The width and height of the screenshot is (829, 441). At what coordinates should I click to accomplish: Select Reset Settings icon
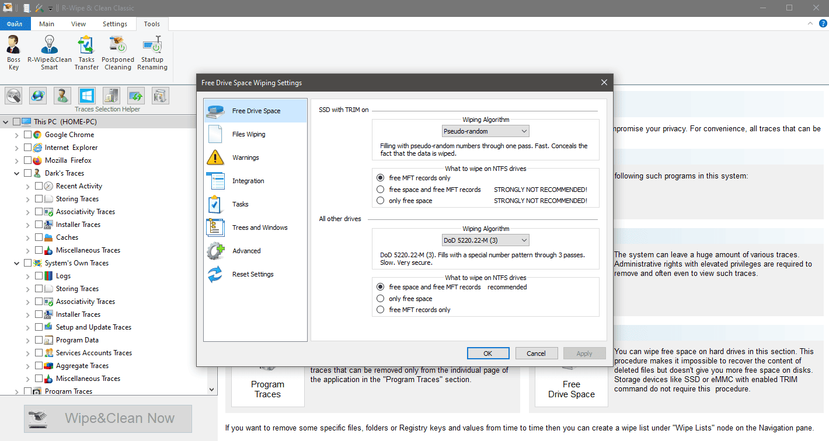(x=215, y=274)
